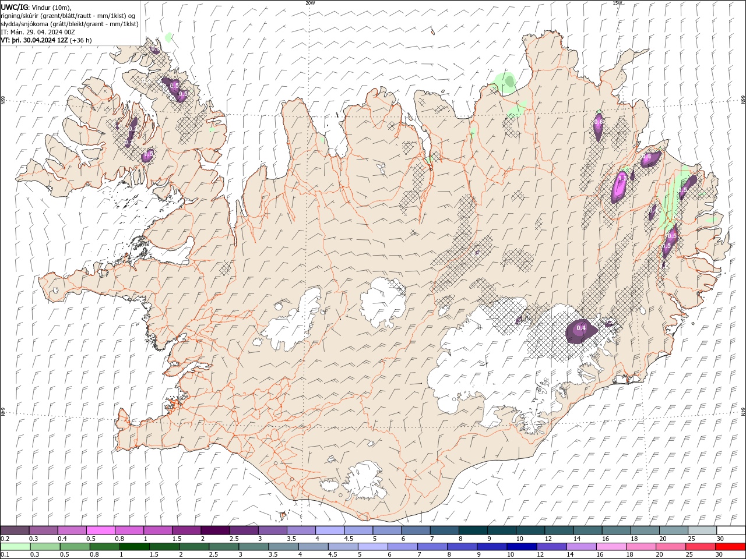Select bottom-row legend swatch between 7 and 8

431,547
